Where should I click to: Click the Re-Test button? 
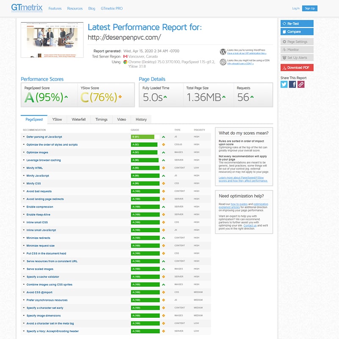297,24
